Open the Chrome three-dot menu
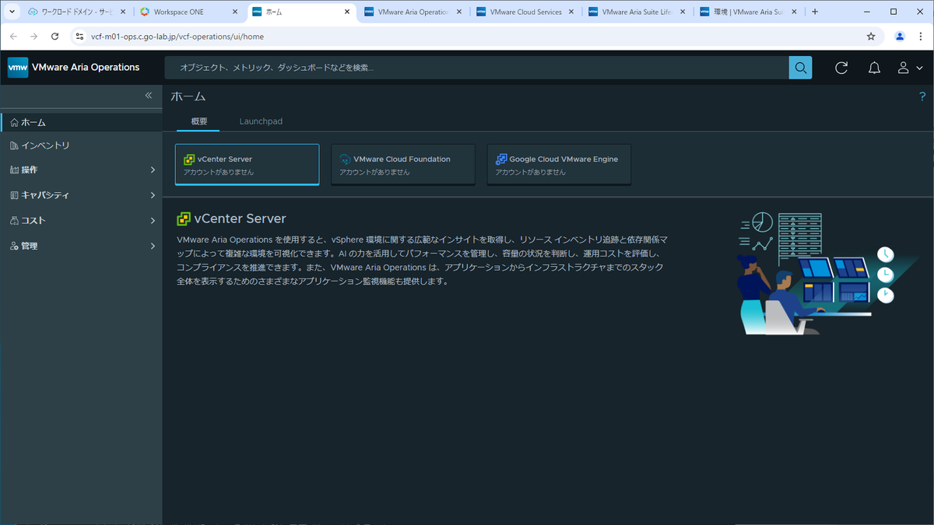934x525 pixels. (921, 37)
